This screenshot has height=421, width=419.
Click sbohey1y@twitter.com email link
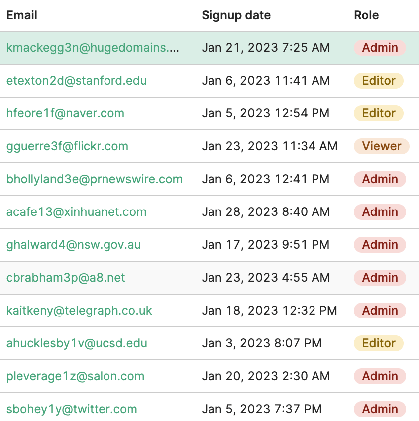pyautogui.click(x=72, y=409)
